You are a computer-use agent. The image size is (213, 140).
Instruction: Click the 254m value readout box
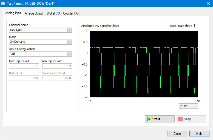coord(188,106)
